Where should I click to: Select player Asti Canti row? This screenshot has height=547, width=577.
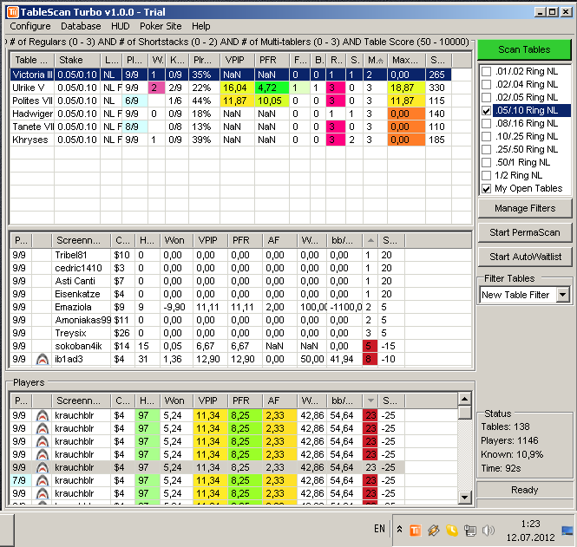point(207,281)
